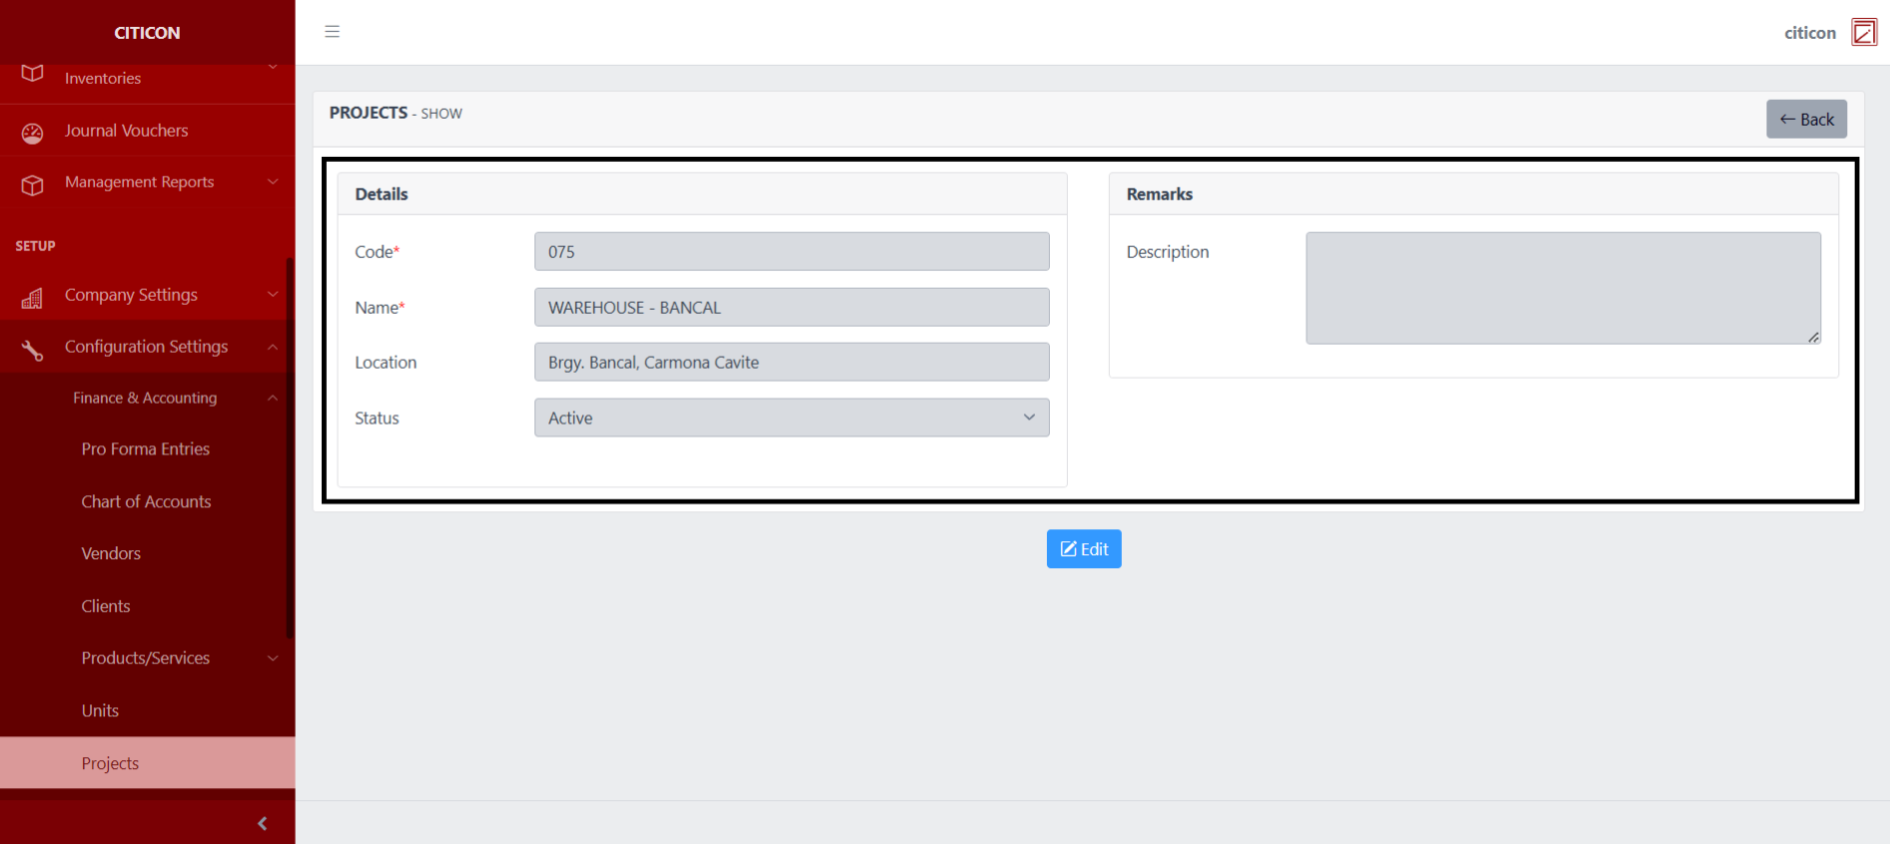Screen dimensions: 1890x844
Task: Expand the Products/Services submenu
Action: [x=273, y=658]
